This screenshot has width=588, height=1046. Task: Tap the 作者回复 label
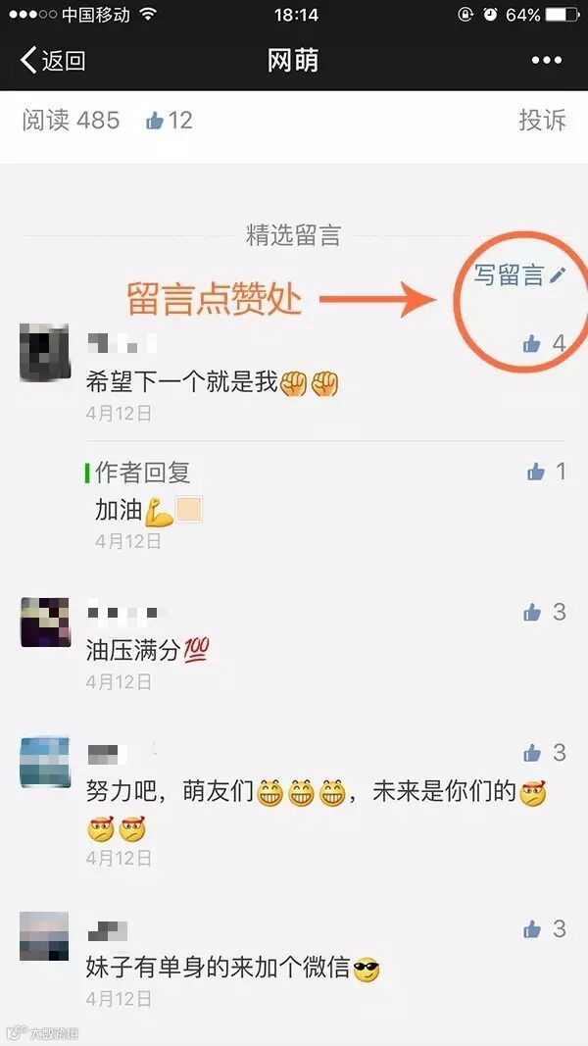(x=143, y=473)
